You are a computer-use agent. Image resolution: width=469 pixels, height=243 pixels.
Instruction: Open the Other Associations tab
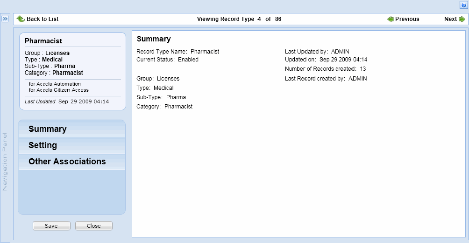point(67,162)
